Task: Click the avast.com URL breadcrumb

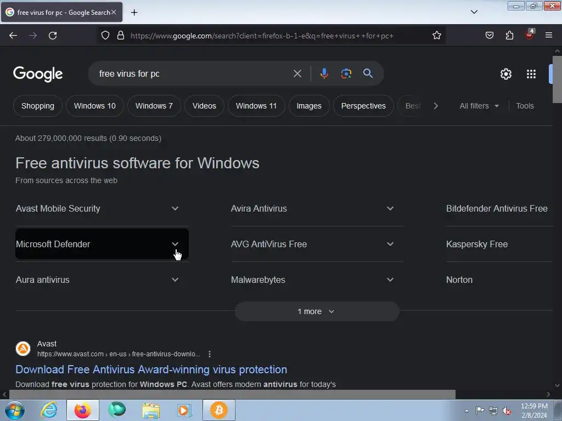Action: pyautogui.click(x=119, y=354)
